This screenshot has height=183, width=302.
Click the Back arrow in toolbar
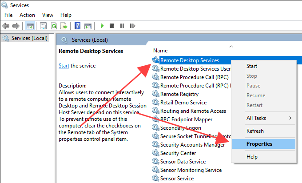coord(7,26)
